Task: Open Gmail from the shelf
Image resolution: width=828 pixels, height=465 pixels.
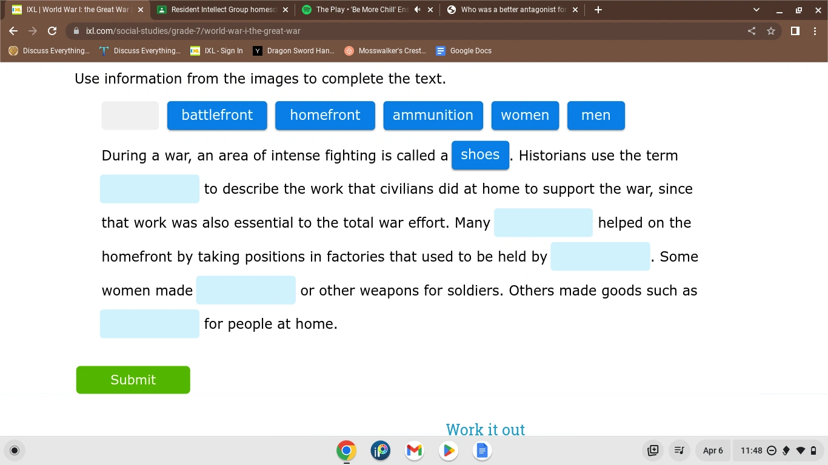Action: (414, 450)
